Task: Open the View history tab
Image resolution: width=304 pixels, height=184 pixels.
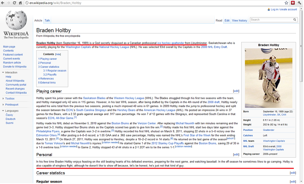Action: (240, 20)
